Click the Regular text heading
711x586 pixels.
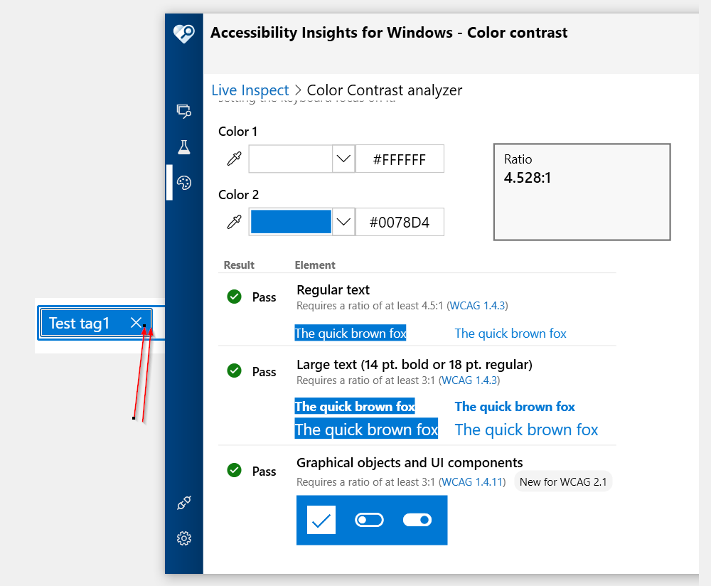tap(333, 290)
